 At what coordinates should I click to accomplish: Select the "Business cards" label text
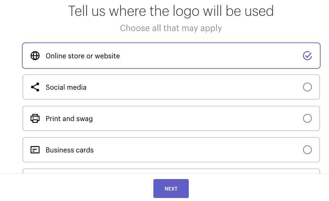tap(70, 150)
